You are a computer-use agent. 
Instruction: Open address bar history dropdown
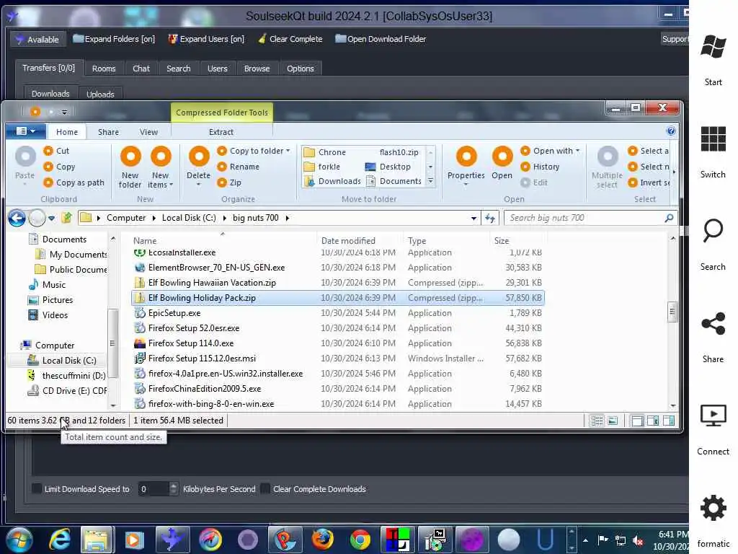point(474,218)
